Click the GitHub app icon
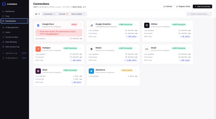This screenshot has width=216, height=119. tap(147, 25)
